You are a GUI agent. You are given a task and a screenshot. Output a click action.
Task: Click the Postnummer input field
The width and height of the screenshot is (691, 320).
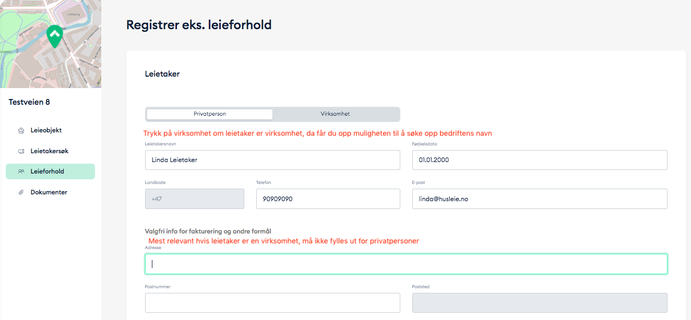point(272,303)
